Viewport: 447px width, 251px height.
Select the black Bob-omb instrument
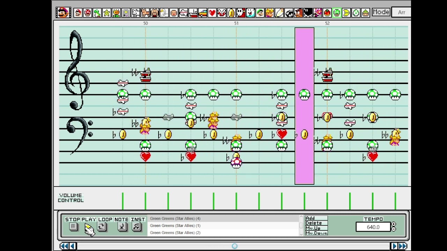click(x=308, y=13)
